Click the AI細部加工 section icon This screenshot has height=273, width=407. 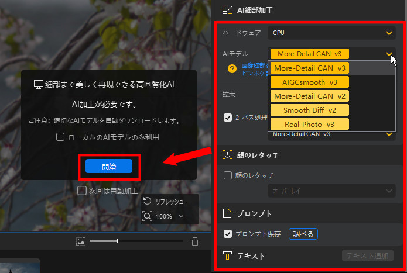pyautogui.click(x=227, y=10)
